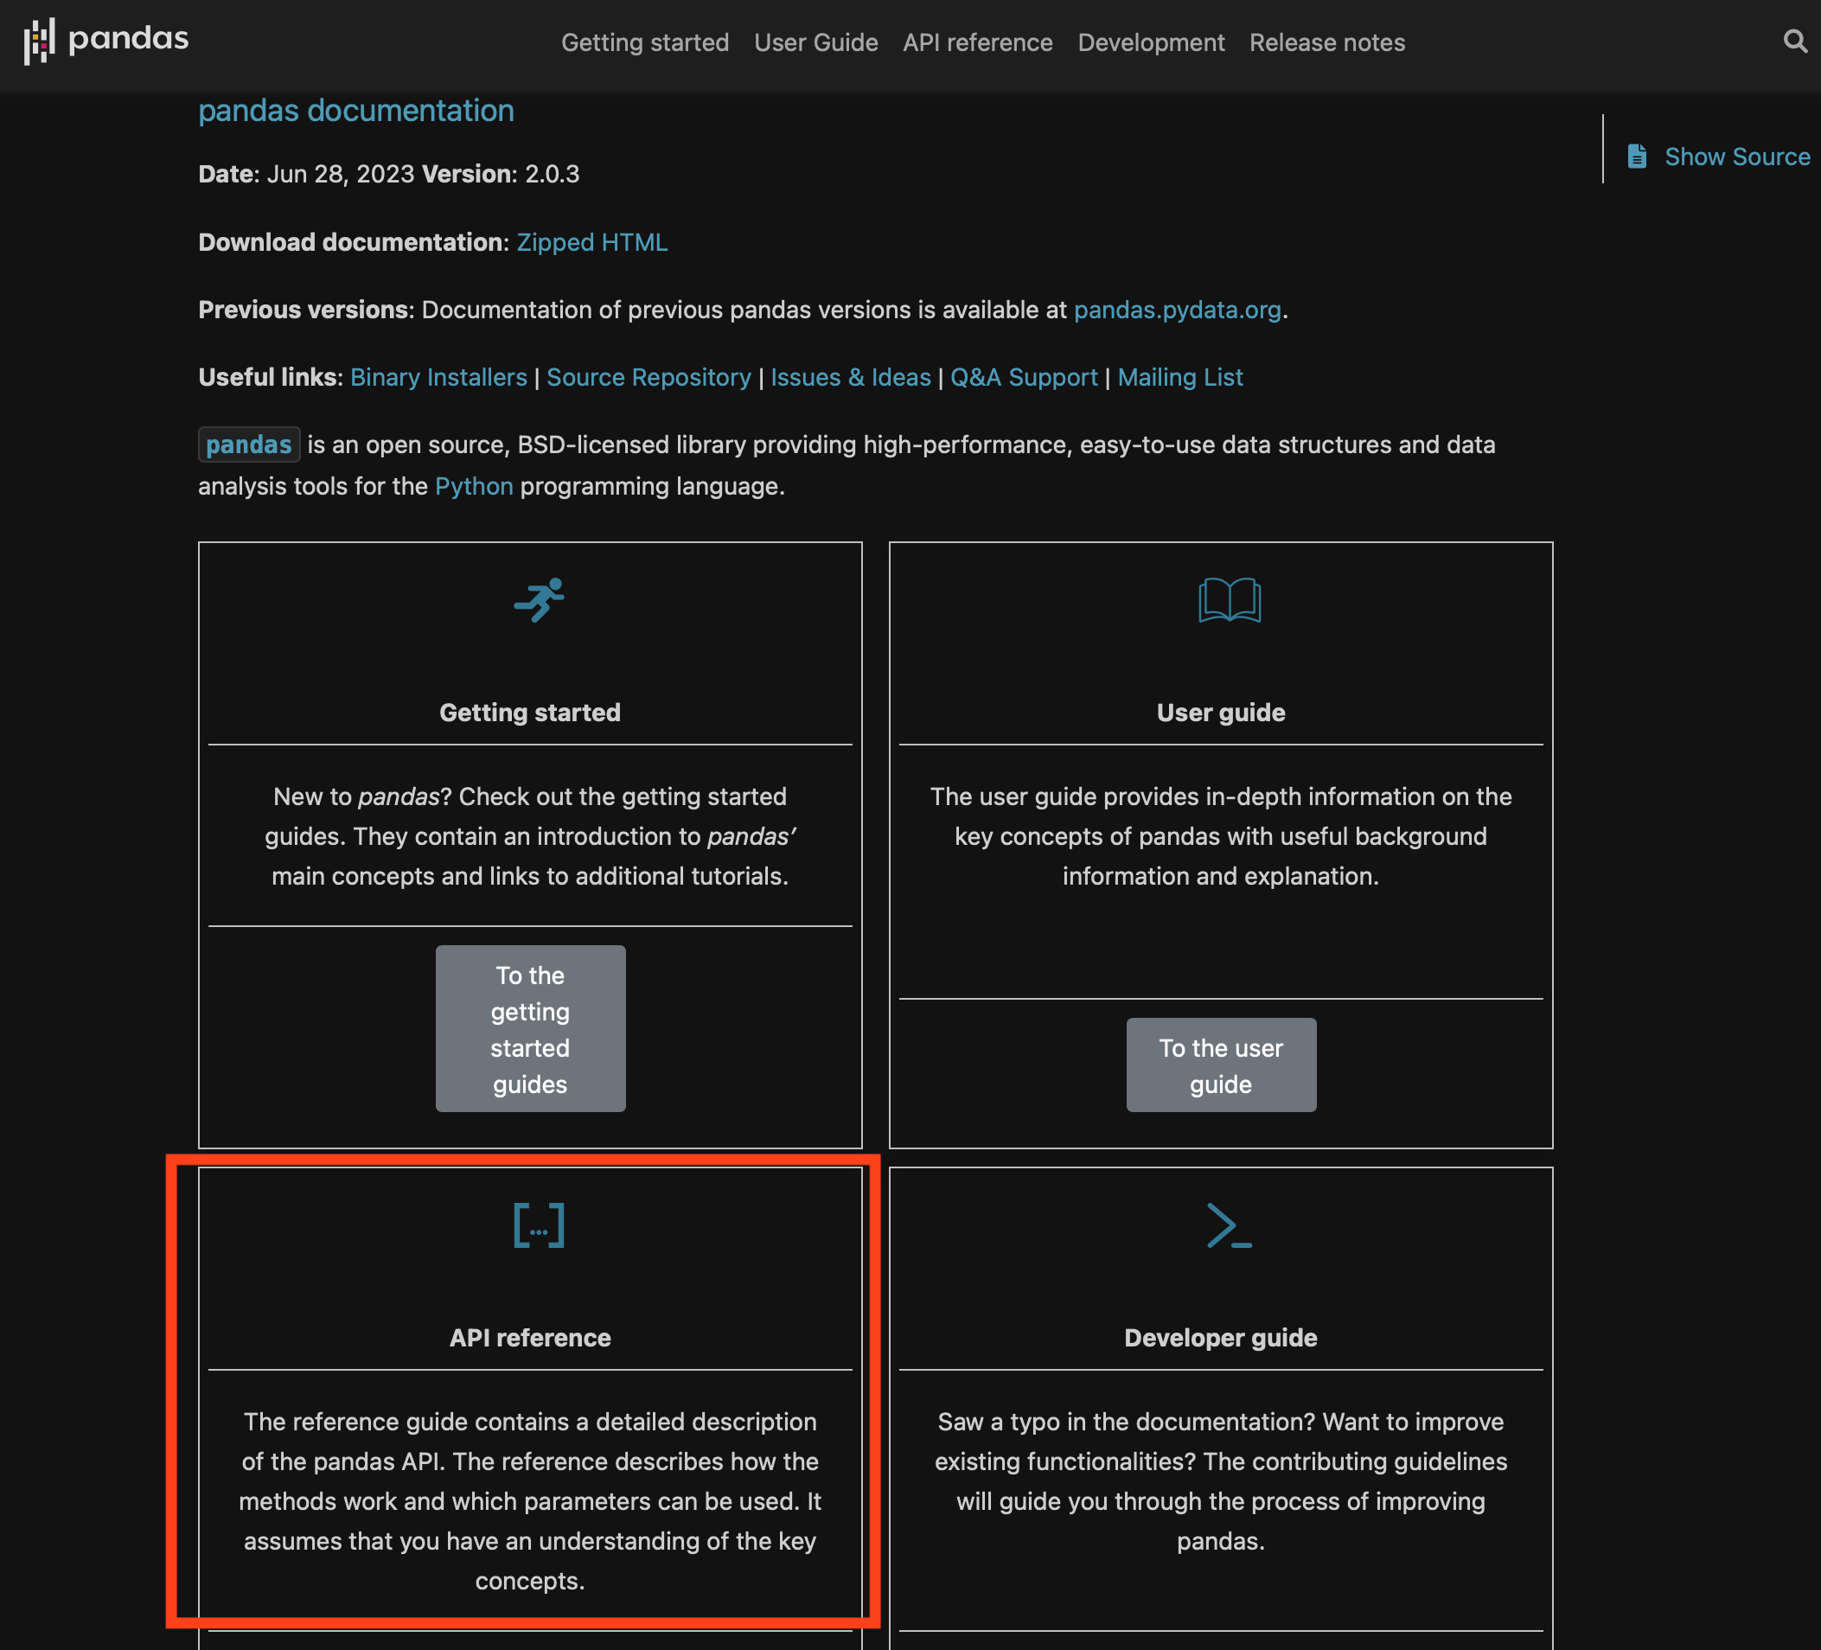The image size is (1821, 1650).
Task: Open Getting started in top navigation
Action: tap(645, 42)
